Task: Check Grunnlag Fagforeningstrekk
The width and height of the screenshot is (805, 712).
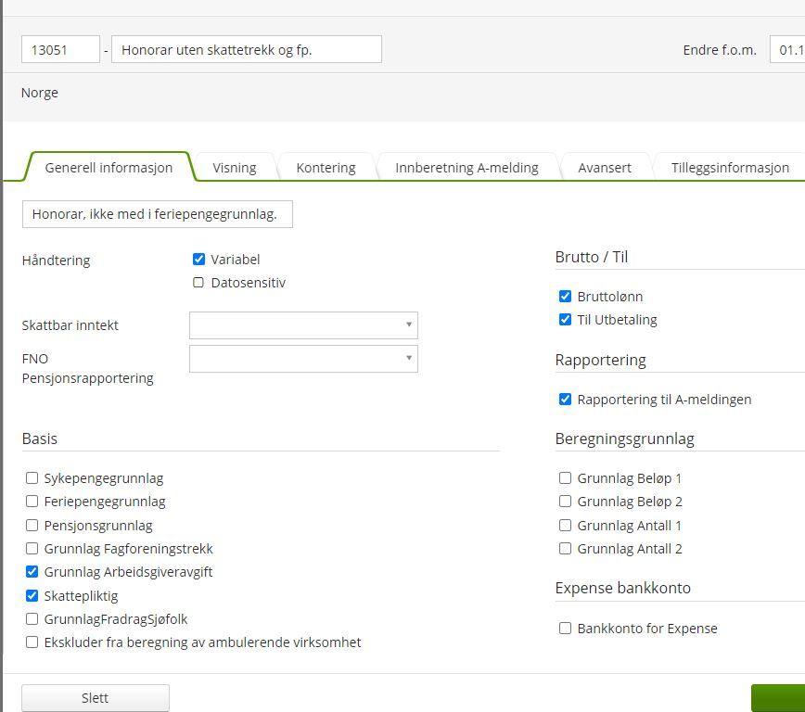Action: [x=32, y=548]
